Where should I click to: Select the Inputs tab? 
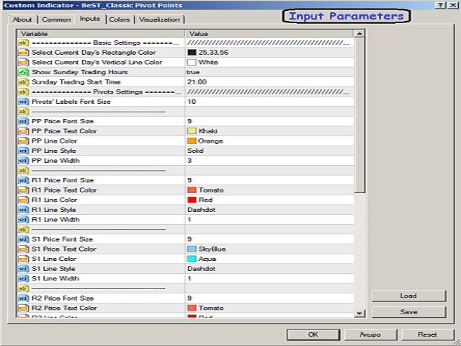90,19
